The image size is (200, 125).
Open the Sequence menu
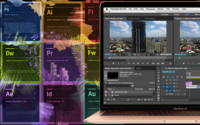(150, 9)
